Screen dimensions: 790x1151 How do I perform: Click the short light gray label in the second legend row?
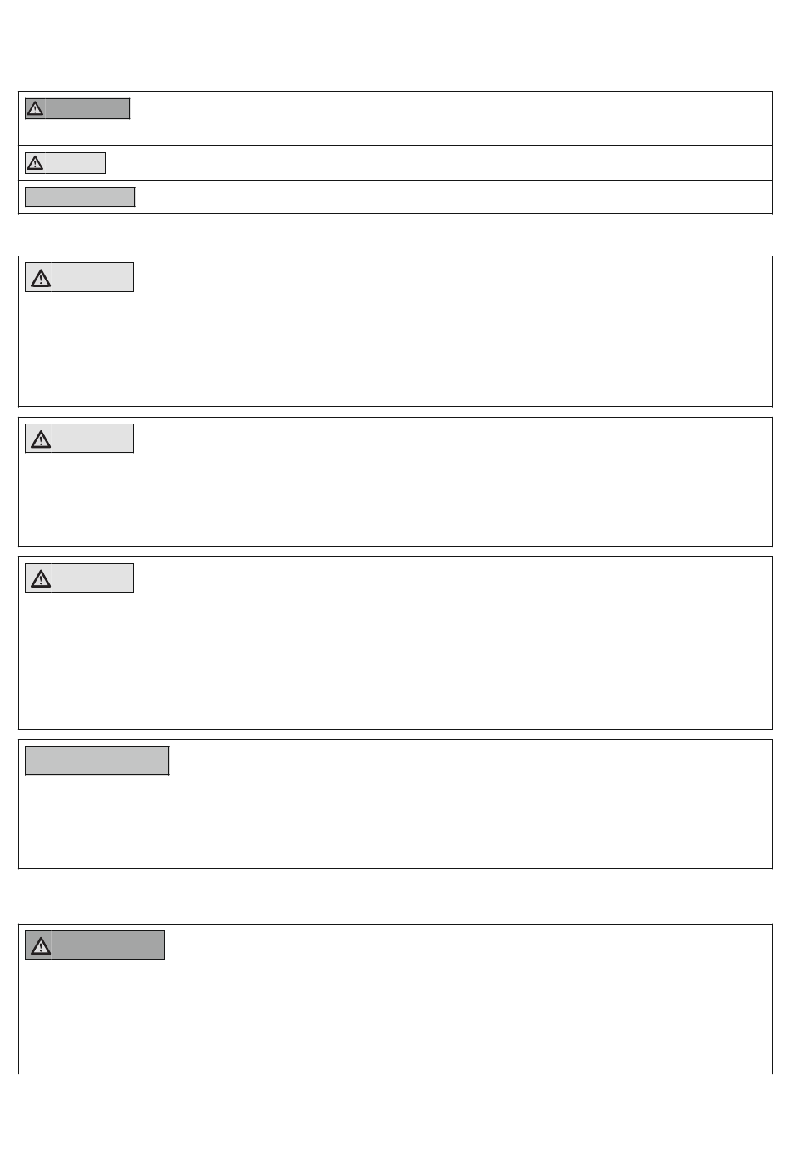point(65,163)
